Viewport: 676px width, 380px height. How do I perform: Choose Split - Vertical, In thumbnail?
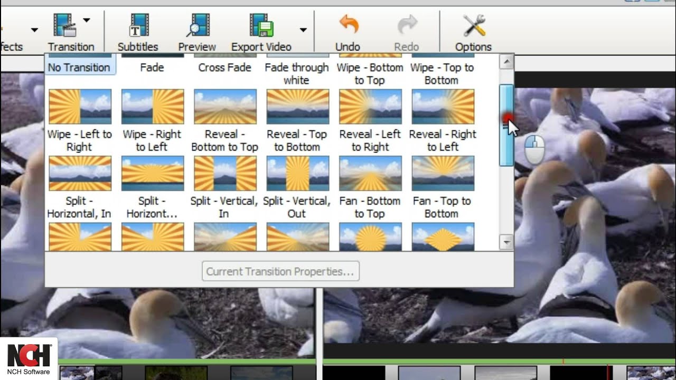pos(226,173)
